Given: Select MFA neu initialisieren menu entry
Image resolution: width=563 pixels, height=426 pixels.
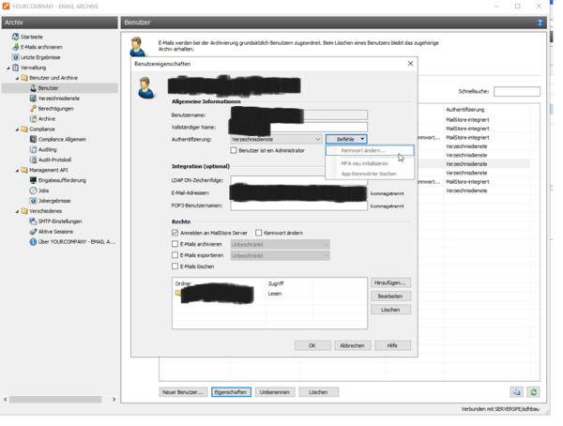Looking at the screenshot, I should point(363,162).
